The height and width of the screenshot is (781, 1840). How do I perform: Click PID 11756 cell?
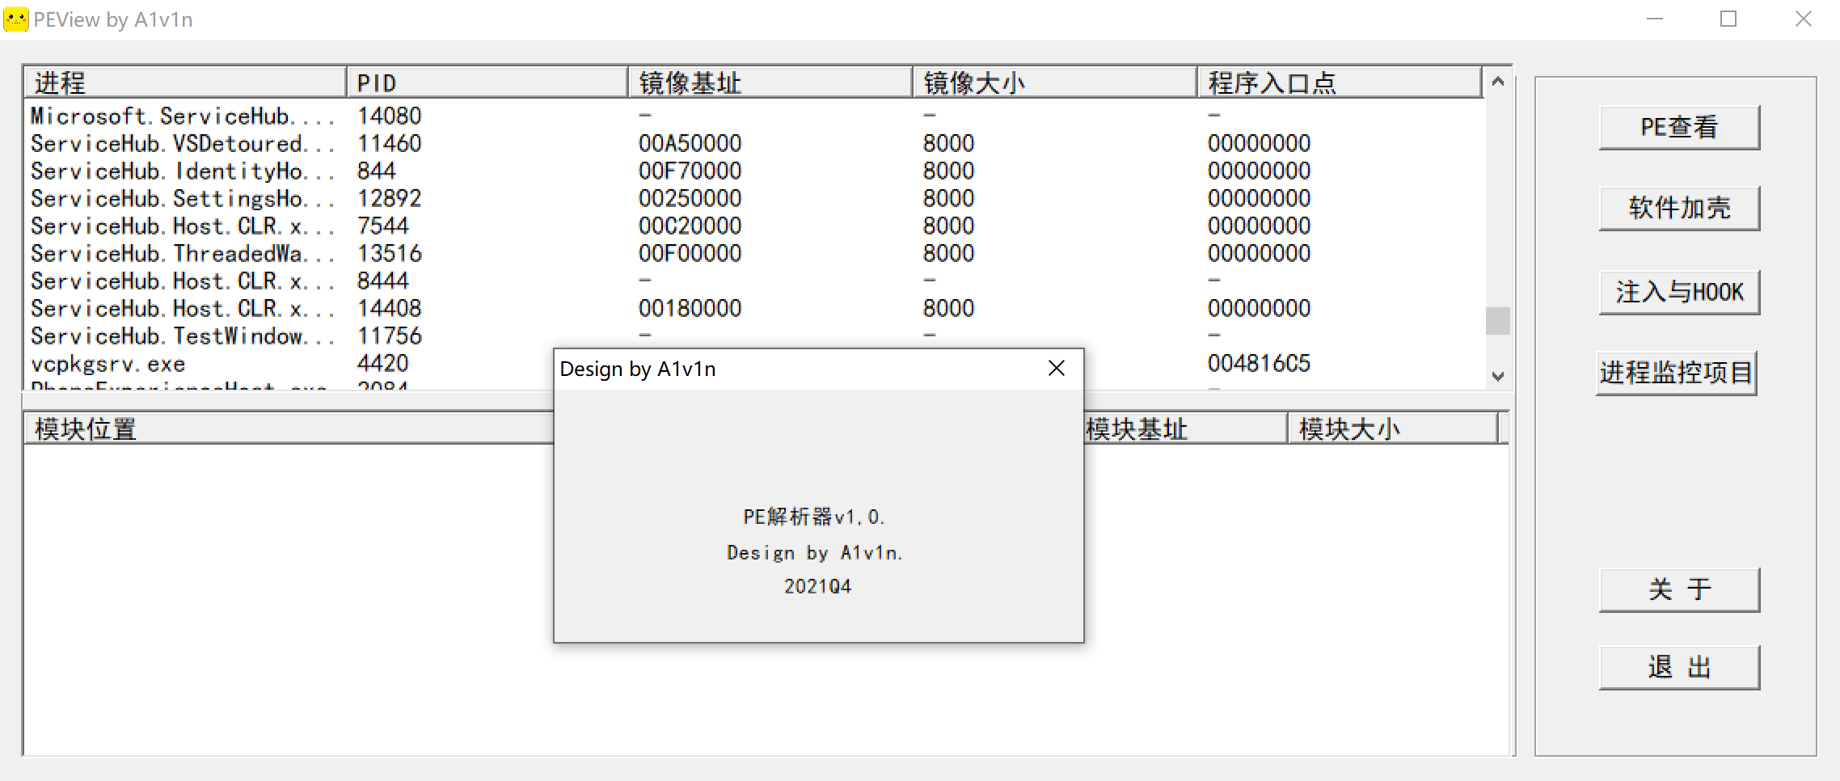point(389,336)
